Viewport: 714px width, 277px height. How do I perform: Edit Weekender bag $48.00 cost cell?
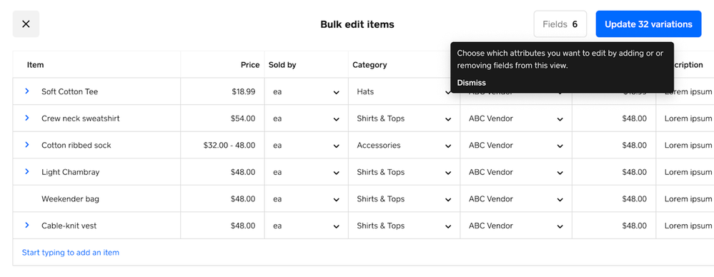614,199
